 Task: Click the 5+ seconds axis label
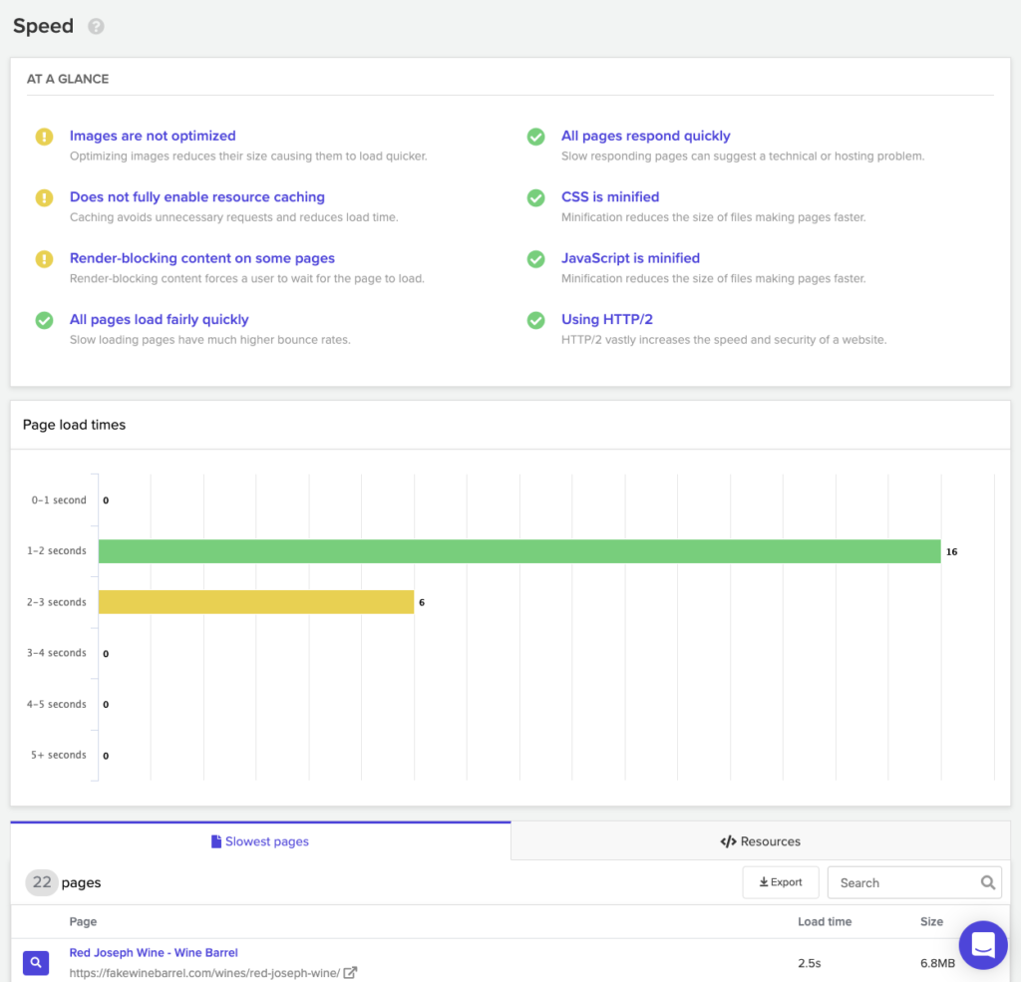tap(59, 755)
